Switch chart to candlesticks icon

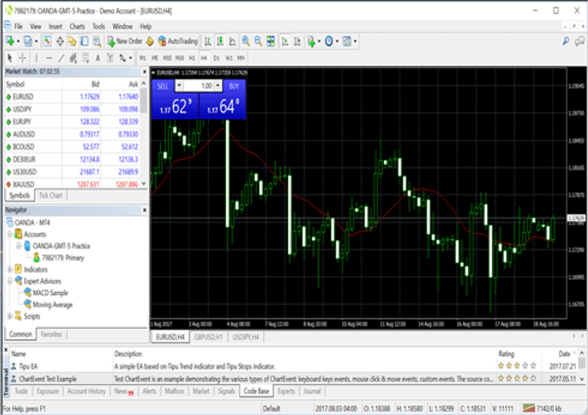tap(220, 41)
